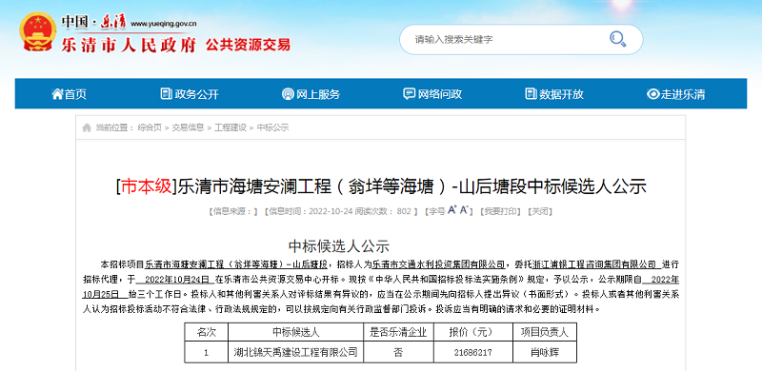Click the 中标候选人 table header
This screenshot has width=762, height=371.
(x=296, y=333)
